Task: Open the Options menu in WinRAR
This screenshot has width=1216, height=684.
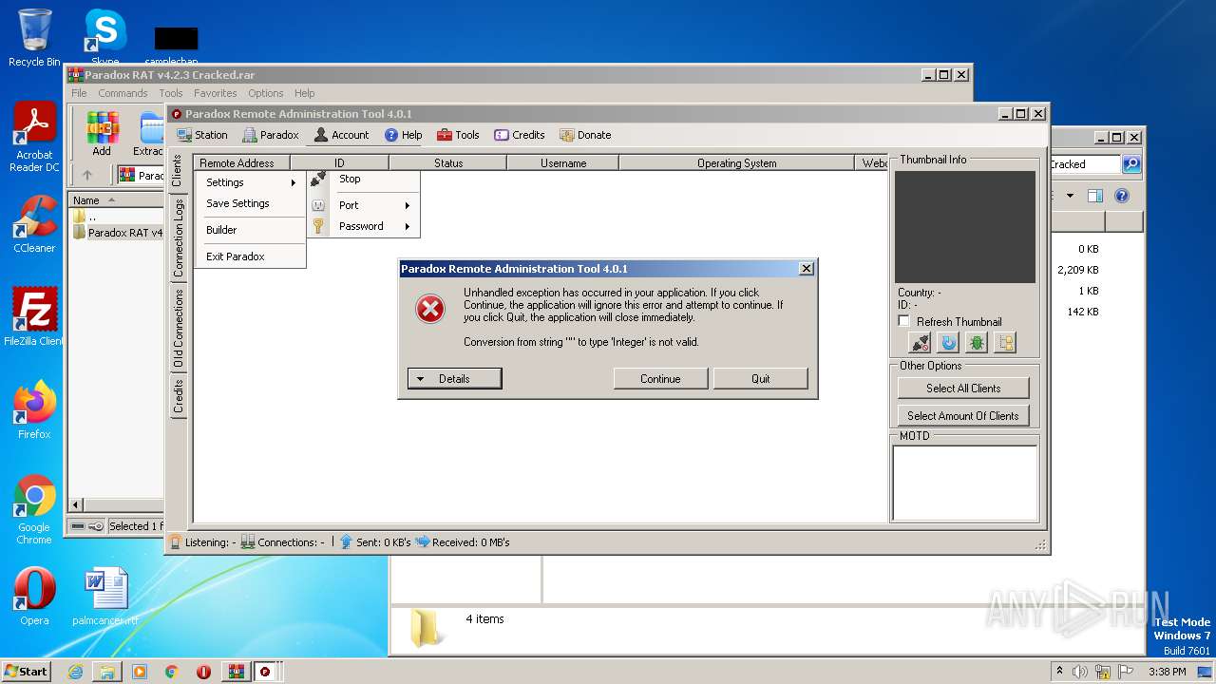Action: pos(266,93)
